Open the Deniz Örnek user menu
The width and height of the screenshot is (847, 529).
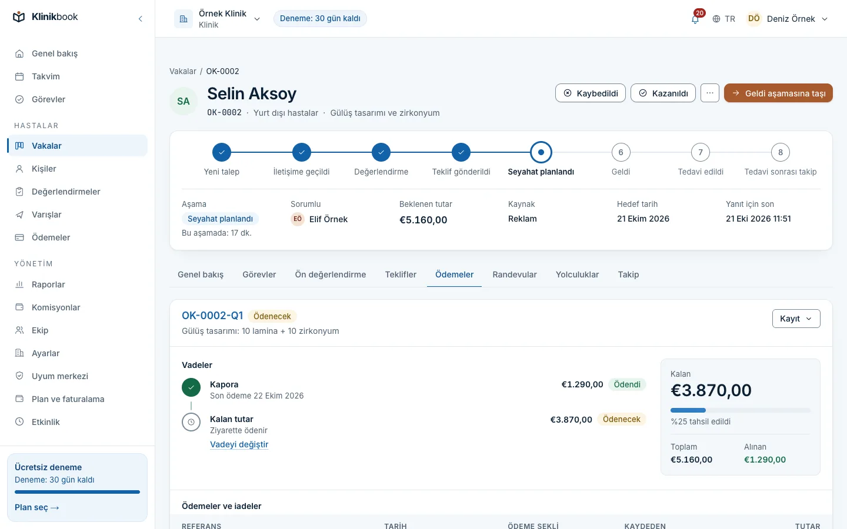point(788,19)
